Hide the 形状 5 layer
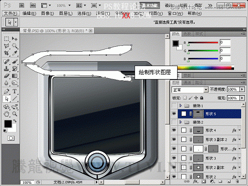 (174, 114)
